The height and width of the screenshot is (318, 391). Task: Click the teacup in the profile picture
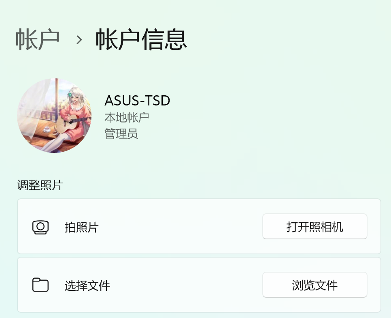[47, 129]
